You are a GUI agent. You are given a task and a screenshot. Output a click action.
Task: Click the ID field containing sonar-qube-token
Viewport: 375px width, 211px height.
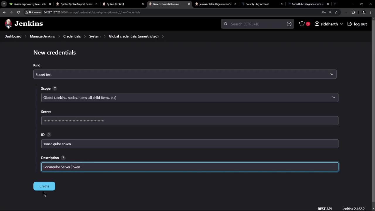190,144
